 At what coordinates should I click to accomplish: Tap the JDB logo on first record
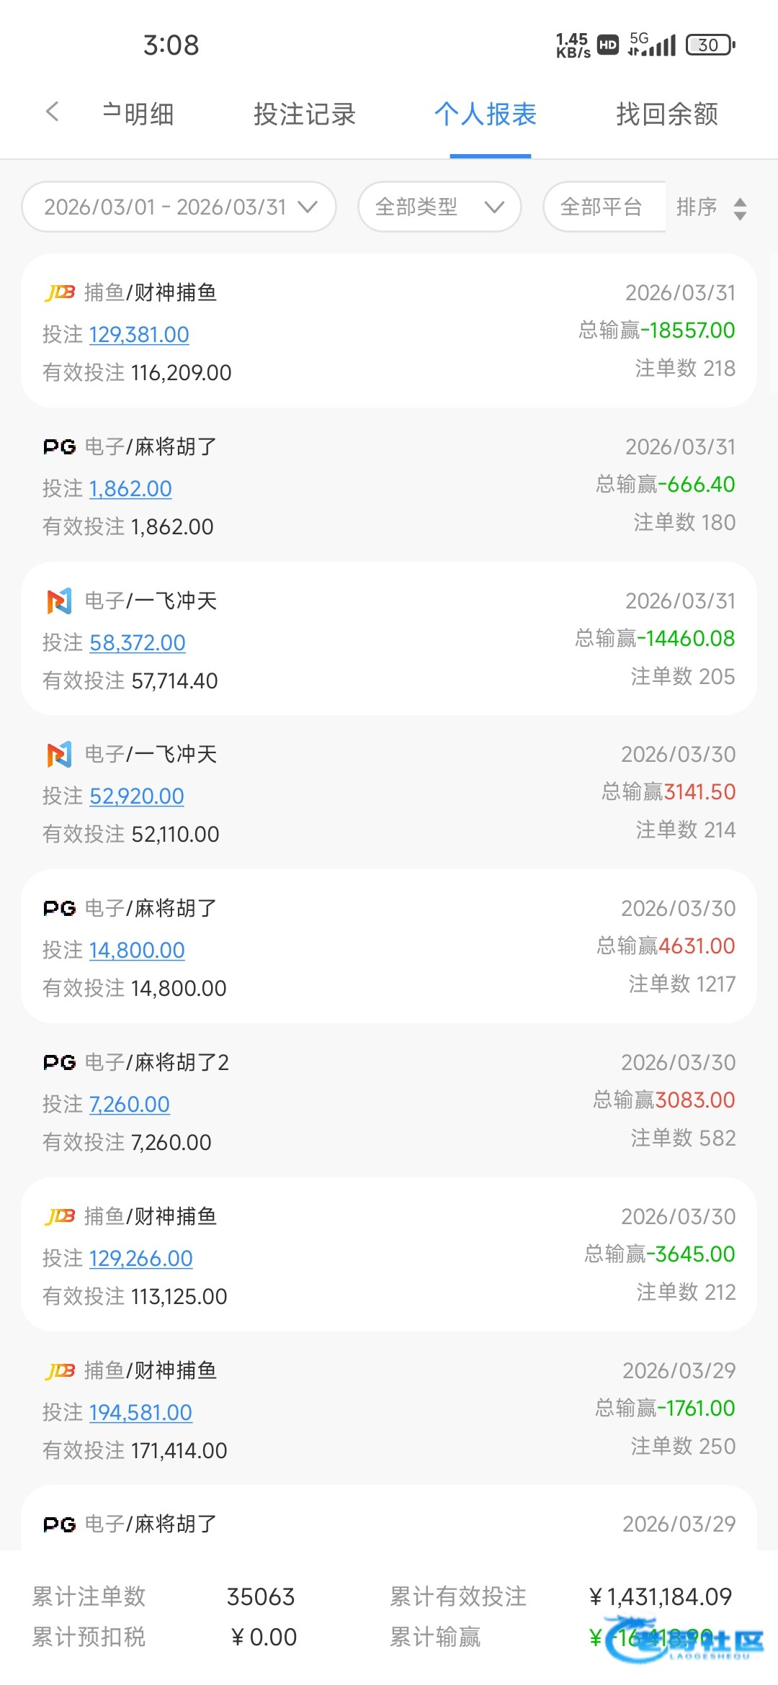tap(60, 292)
